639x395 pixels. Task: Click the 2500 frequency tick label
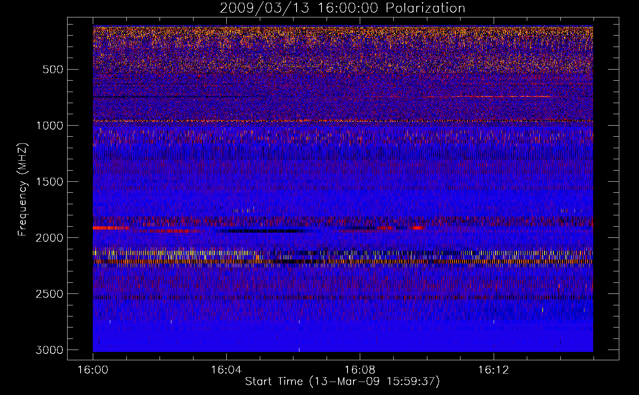(x=49, y=294)
